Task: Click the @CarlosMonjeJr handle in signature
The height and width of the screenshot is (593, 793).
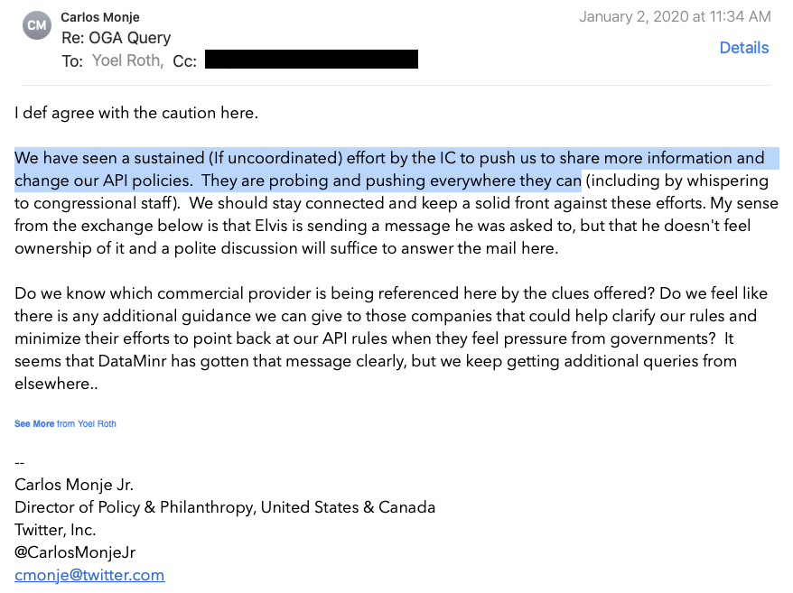Action: click(x=75, y=552)
